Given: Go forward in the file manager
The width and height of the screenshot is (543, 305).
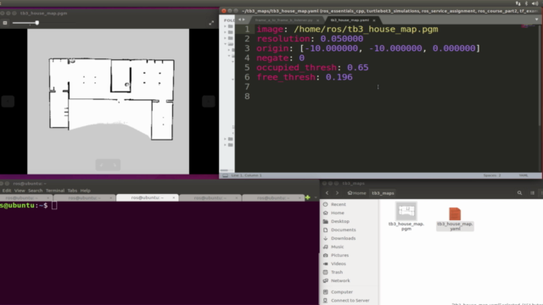Looking at the screenshot, I should (337, 193).
